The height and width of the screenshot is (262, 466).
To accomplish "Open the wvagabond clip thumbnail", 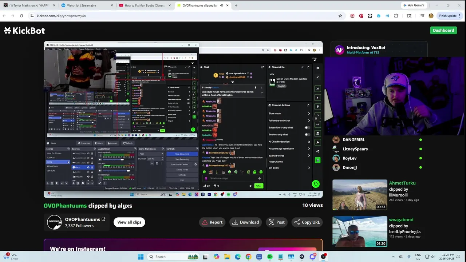I will [360, 231].
